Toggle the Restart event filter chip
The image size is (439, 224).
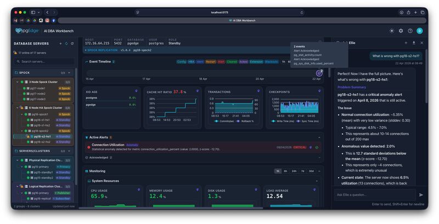211,62
